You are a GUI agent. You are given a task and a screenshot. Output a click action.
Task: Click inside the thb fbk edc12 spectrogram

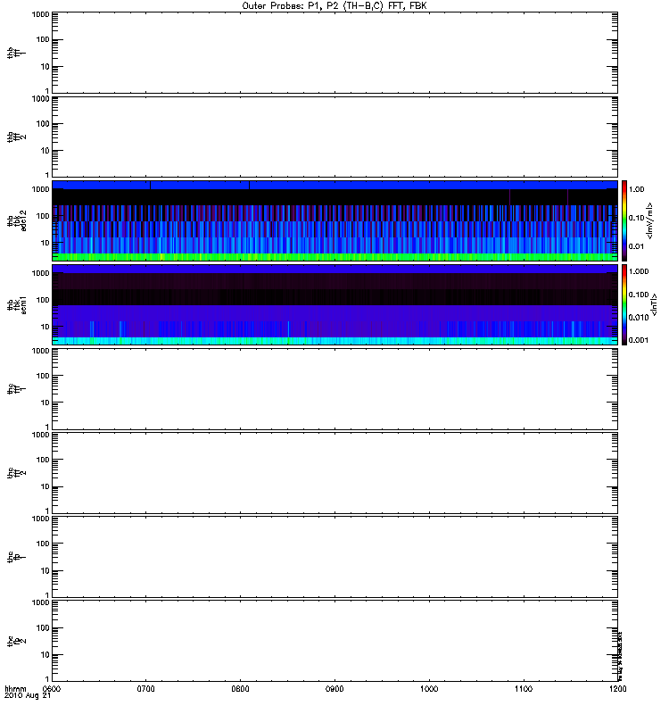pos(334,220)
